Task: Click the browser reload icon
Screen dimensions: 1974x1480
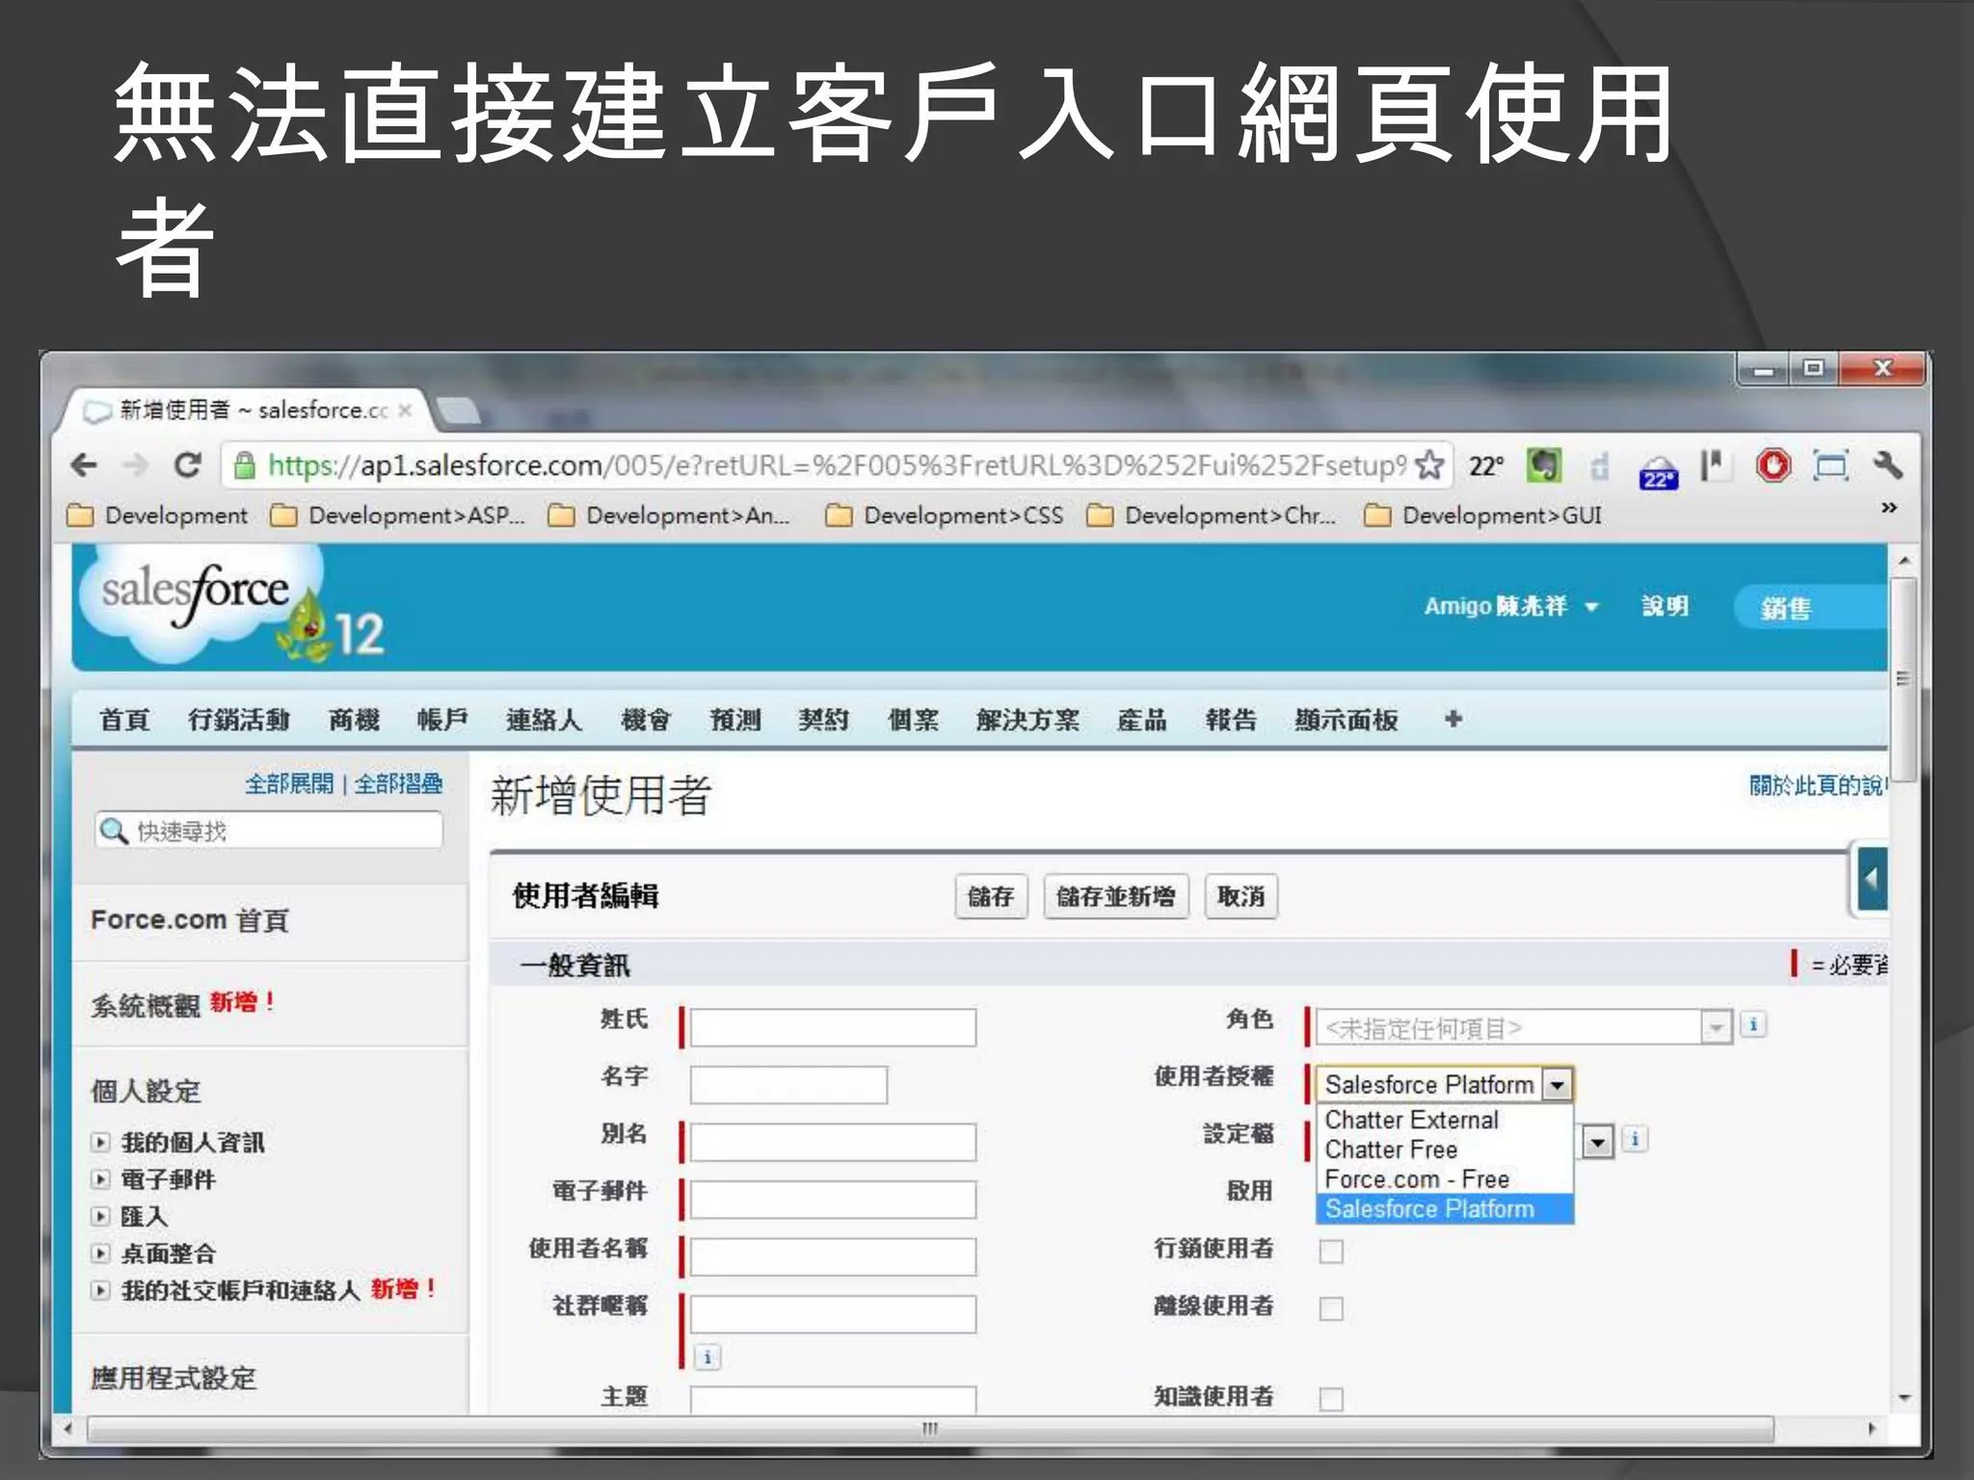Action: point(187,465)
